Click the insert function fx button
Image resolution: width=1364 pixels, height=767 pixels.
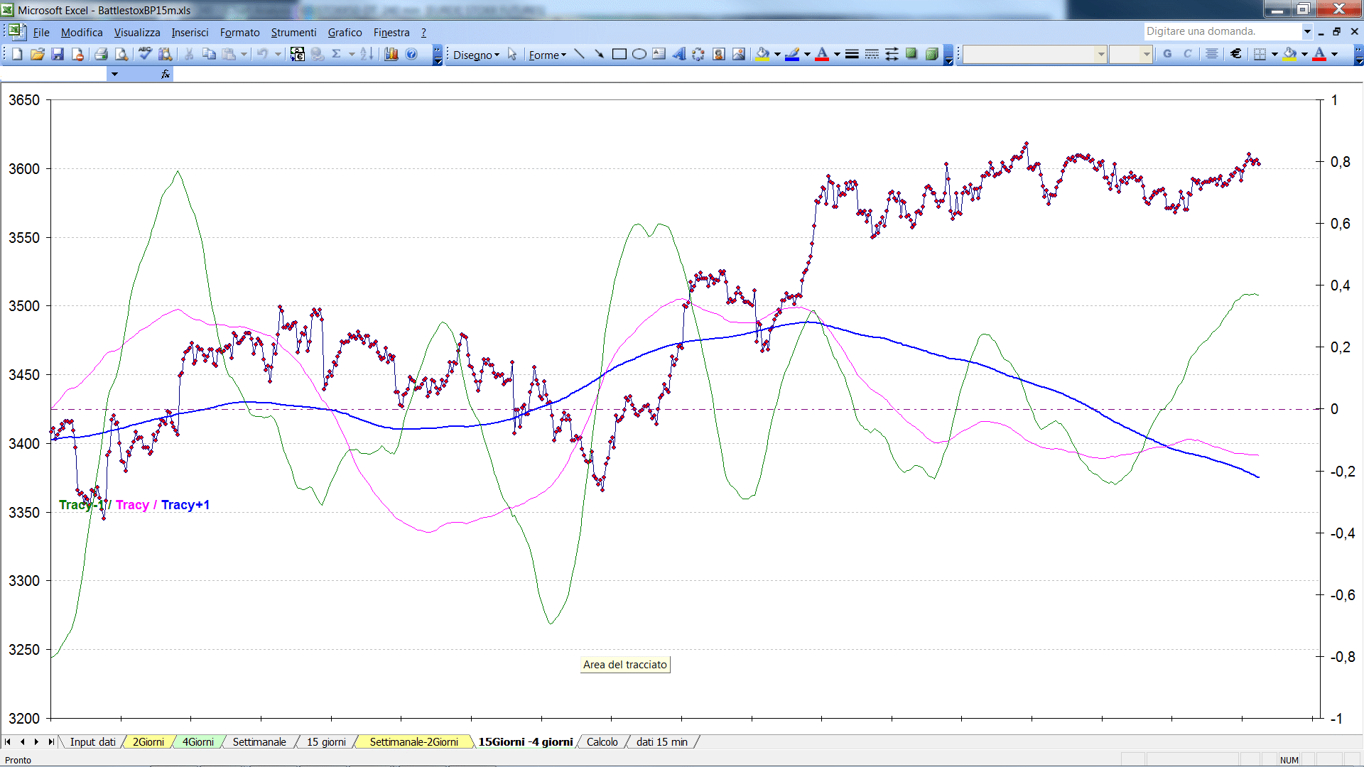pyautogui.click(x=166, y=74)
